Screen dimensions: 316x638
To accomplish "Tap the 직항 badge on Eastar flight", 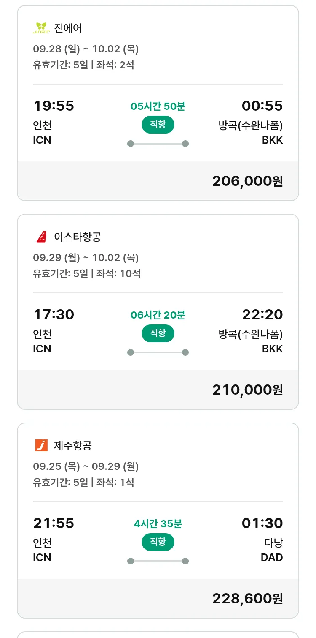I will pos(158,333).
